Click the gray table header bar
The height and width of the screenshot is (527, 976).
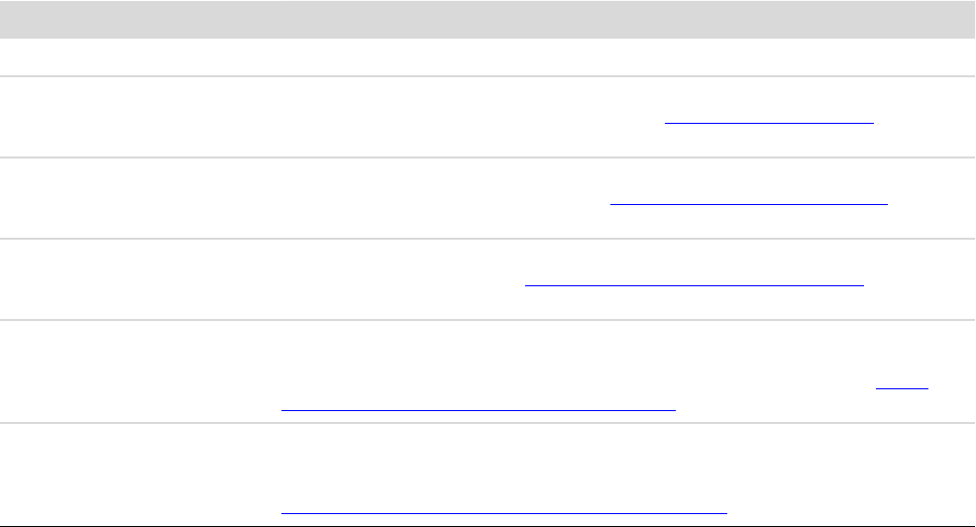pos(488,19)
